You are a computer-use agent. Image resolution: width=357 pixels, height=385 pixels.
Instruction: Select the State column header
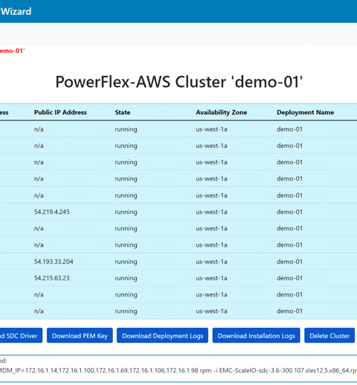[123, 112]
